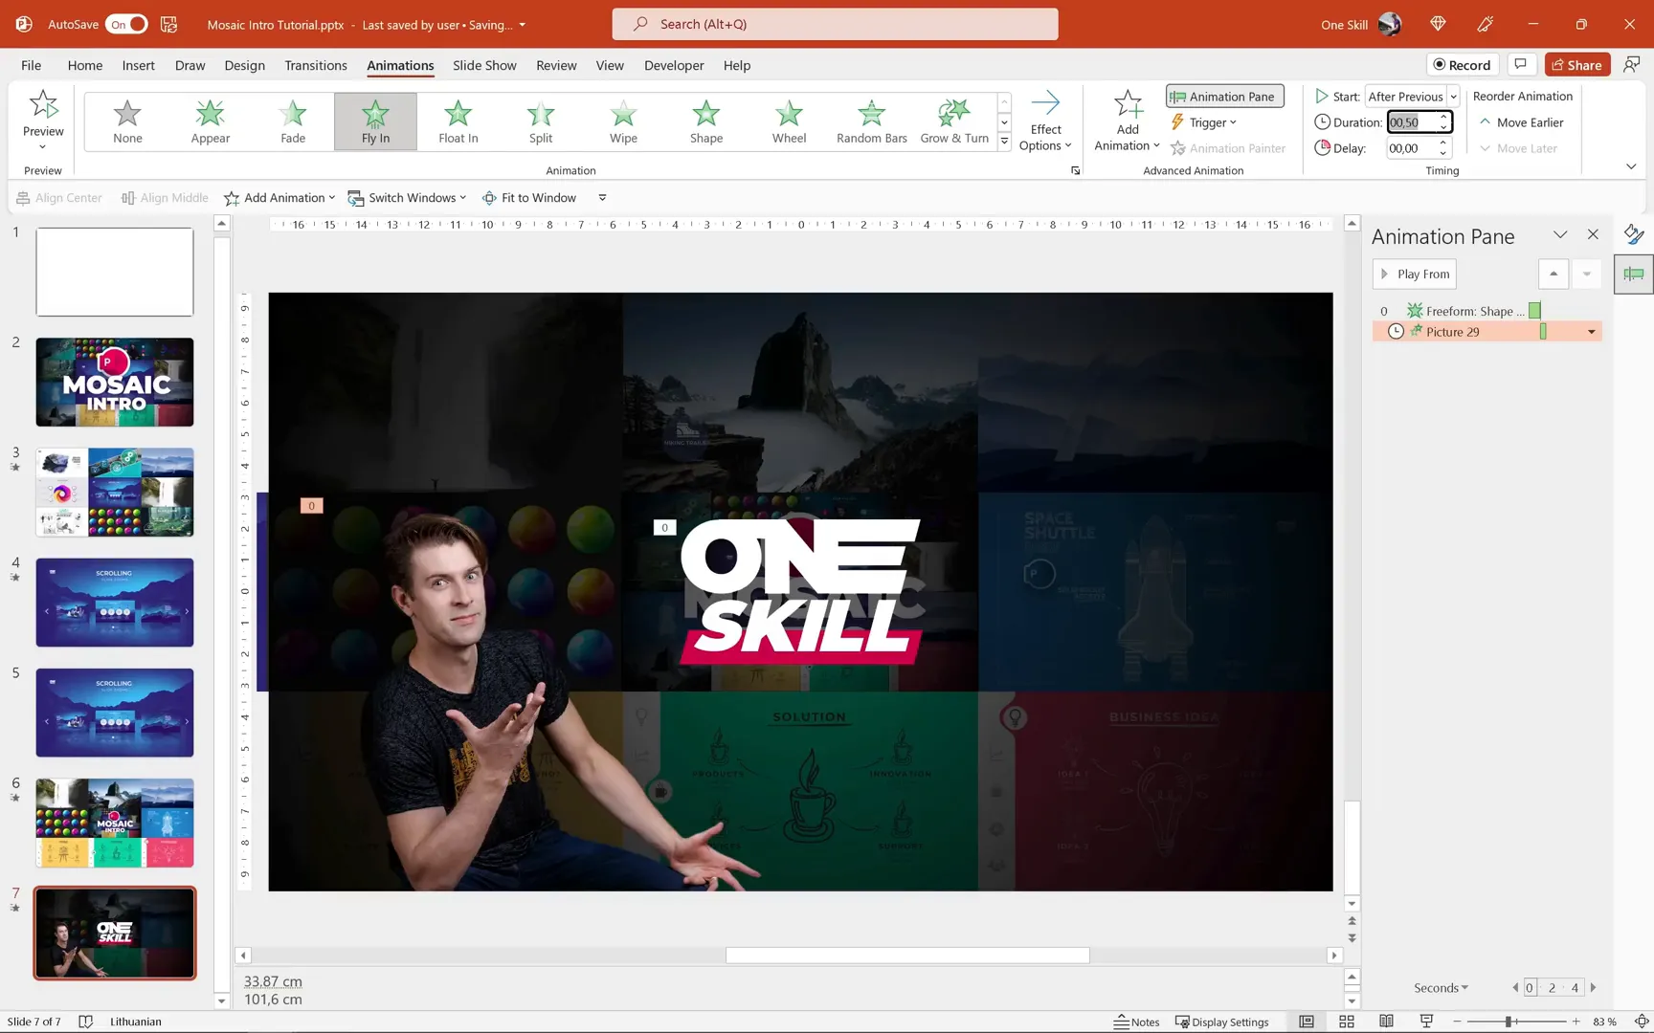Select Grow & Turn animation
This screenshot has height=1033, width=1654.
click(954, 121)
